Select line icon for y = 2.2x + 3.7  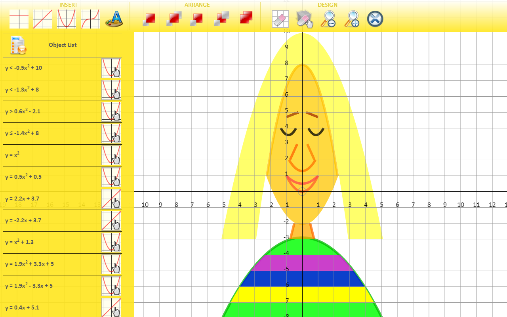point(111,199)
